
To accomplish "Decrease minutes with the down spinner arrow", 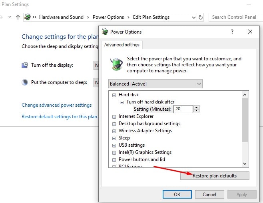I will pos(196,111).
